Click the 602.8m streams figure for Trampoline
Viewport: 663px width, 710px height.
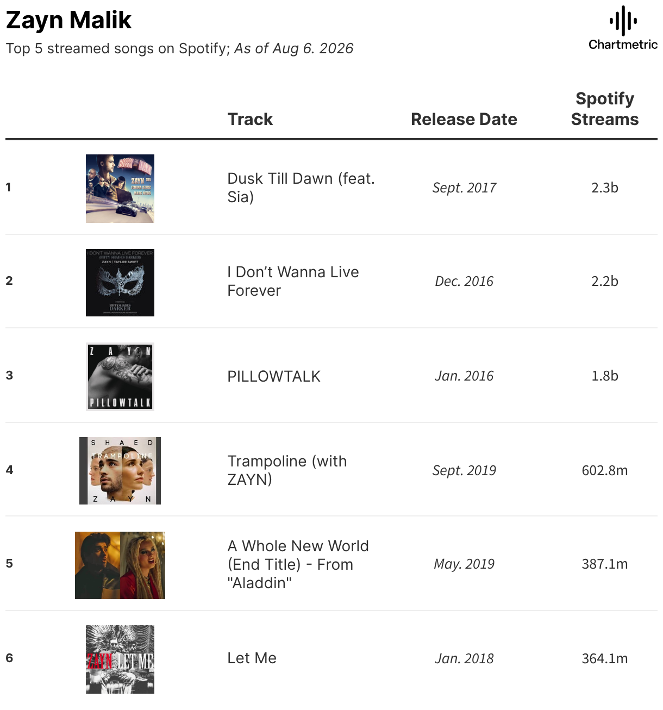(605, 470)
